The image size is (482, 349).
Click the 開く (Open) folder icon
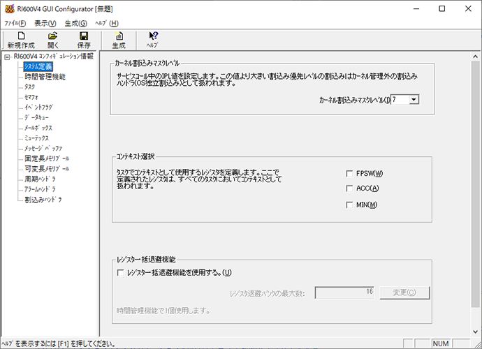(x=53, y=36)
